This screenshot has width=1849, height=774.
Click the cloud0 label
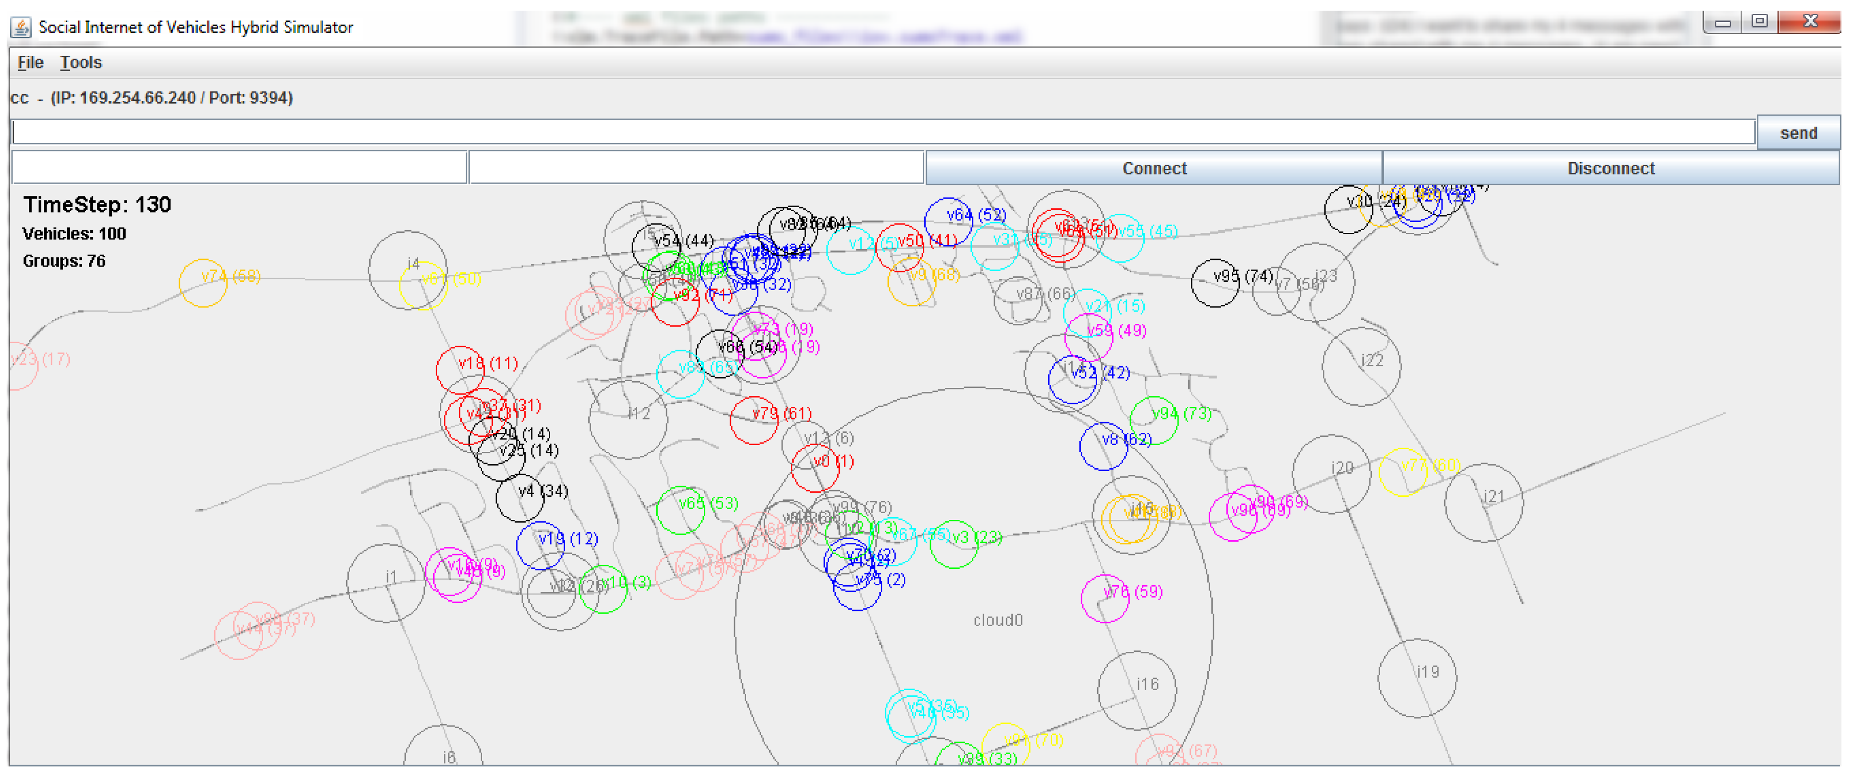[998, 620]
